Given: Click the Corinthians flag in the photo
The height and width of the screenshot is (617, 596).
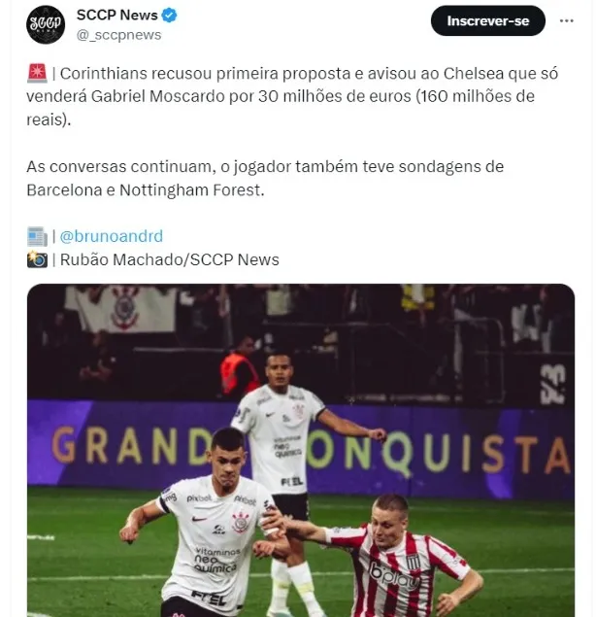Looking at the screenshot, I should [121, 309].
